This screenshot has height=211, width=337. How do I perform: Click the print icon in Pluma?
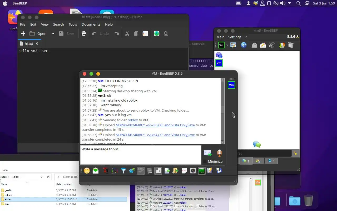84,33
